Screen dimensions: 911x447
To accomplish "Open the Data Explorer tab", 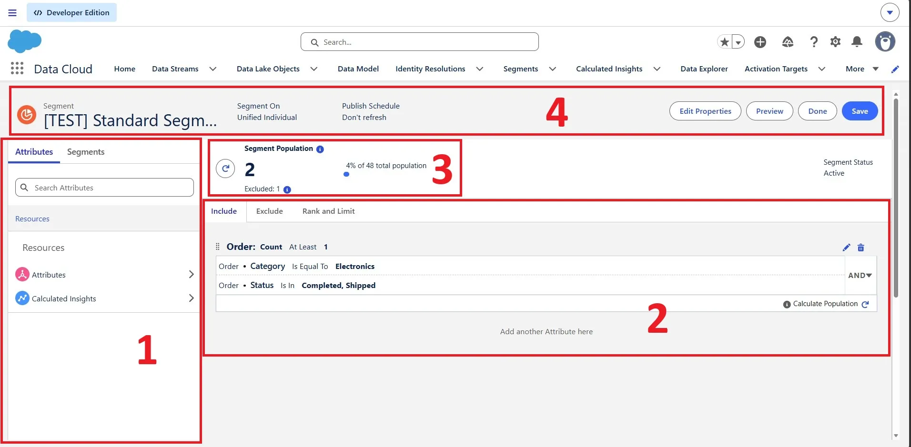I will pos(704,69).
